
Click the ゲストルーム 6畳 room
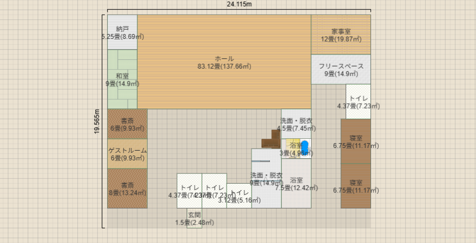coord(127,154)
